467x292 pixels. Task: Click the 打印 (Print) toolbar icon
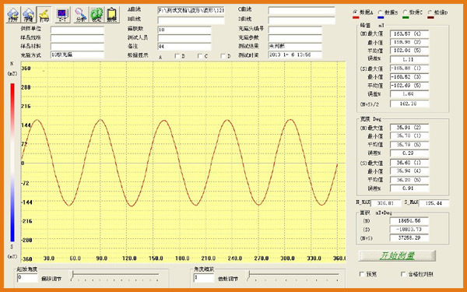[44, 15]
